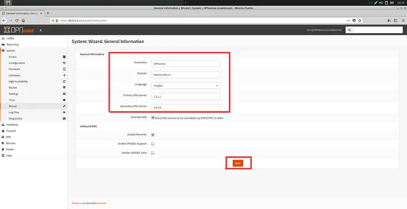Click the Primary DNS Server field
The width and height of the screenshot is (407, 209).
[x=186, y=97]
